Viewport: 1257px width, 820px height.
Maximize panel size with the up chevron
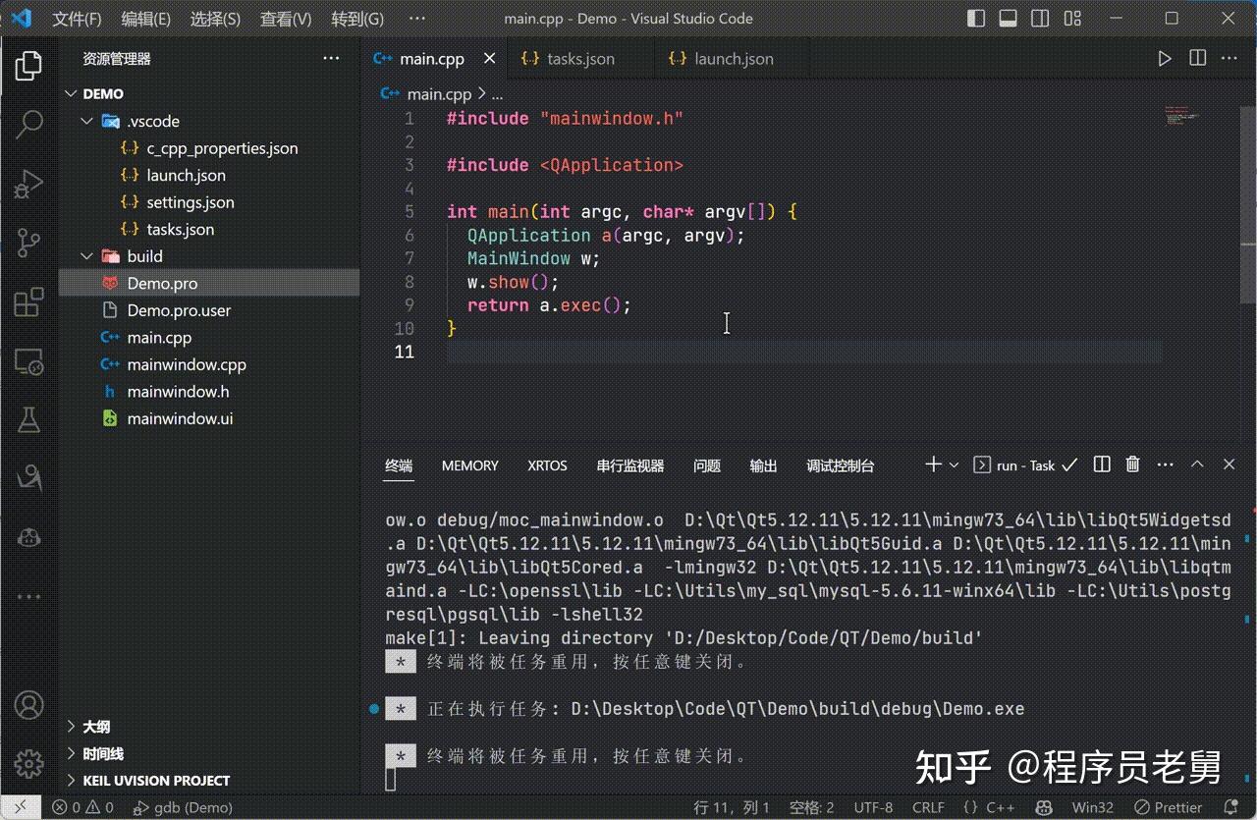tap(1197, 465)
